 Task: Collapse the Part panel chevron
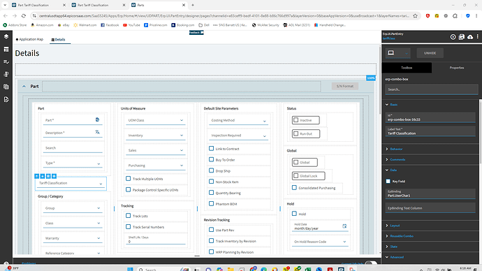point(24,87)
